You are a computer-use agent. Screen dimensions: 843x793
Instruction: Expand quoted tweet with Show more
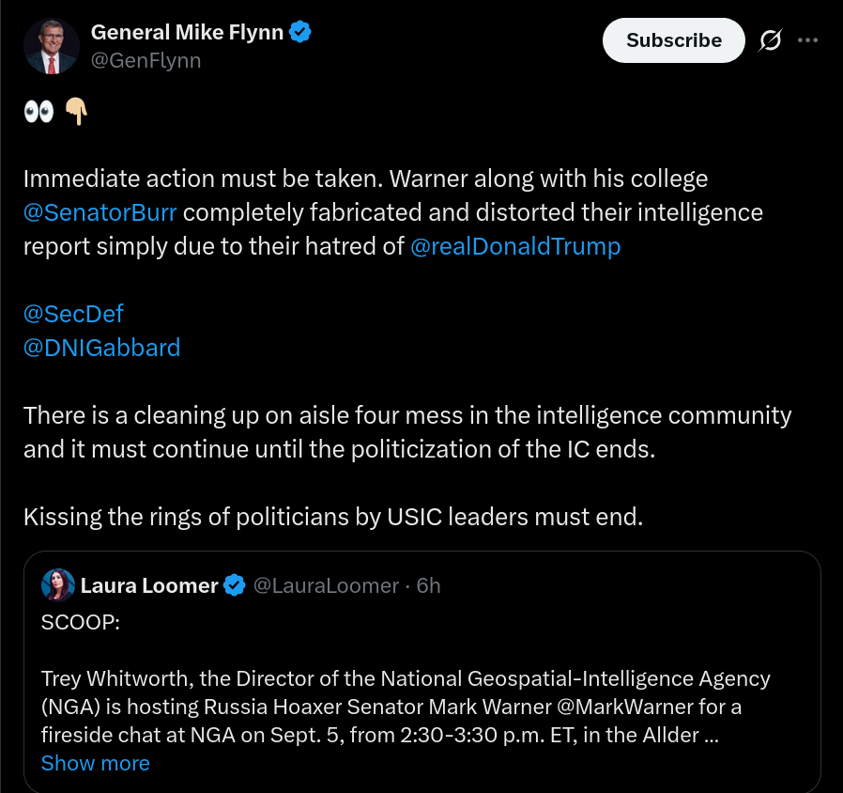96,764
